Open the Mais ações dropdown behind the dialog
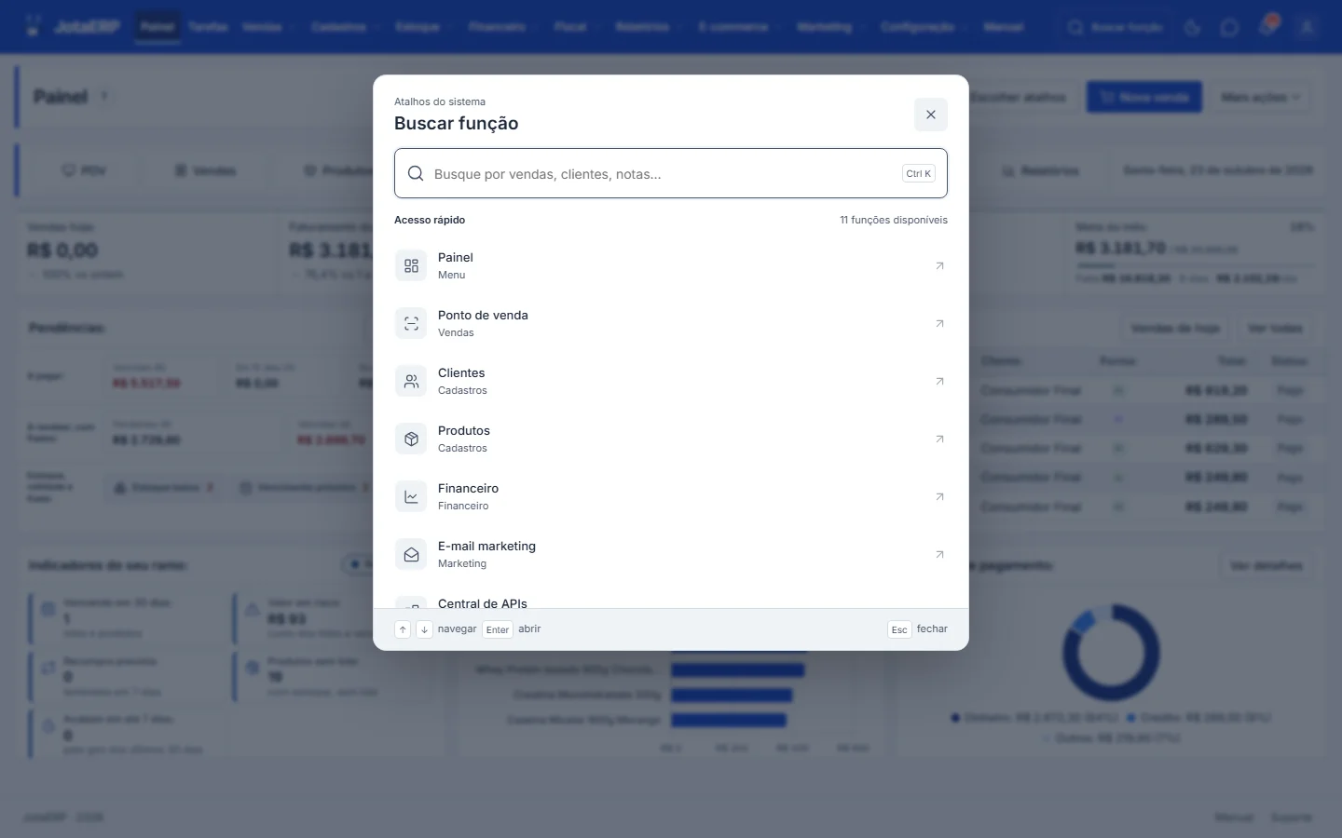The height and width of the screenshot is (838, 1342). (x=1261, y=97)
